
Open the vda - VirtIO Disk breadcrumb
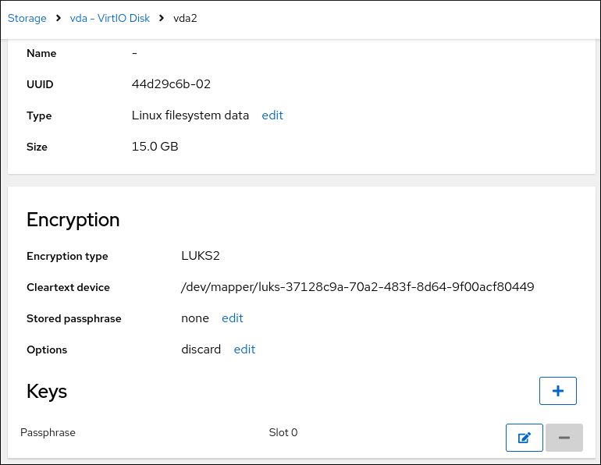pyautogui.click(x=109, y=18)
